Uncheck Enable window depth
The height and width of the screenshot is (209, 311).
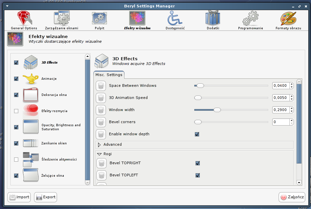(x=197, y=134)
